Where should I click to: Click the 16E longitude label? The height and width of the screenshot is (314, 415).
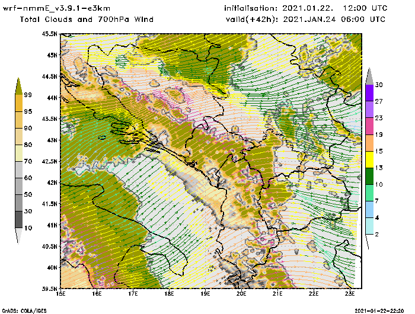click(97, 294)
